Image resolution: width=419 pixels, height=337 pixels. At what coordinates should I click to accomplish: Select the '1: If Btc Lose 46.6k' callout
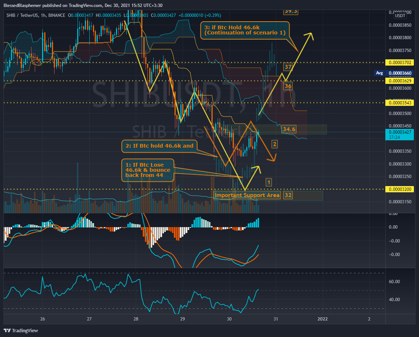(148, 170)
